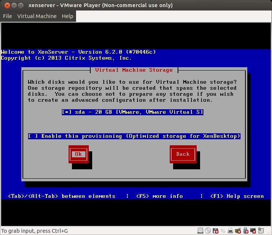272x235 pixels.
Task: Click the greyed-out network adapter arrows icon
Action: click(223, 231)
